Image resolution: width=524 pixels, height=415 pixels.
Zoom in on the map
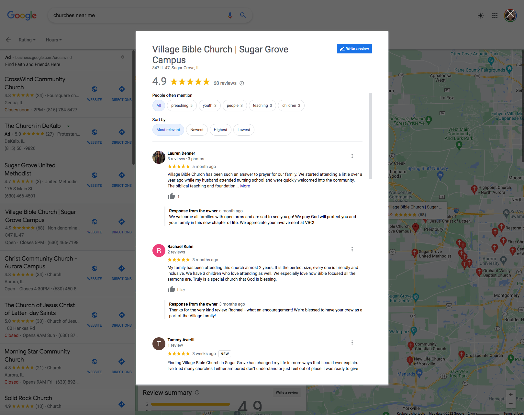click(510, 394)
